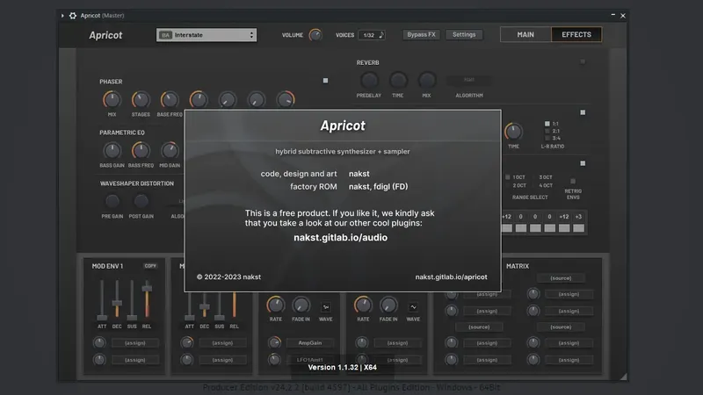This screenshot has height=395, width=703.
Task: Toggle the RETRIG ENVS checkbox
Action: (x=573, y=181)
